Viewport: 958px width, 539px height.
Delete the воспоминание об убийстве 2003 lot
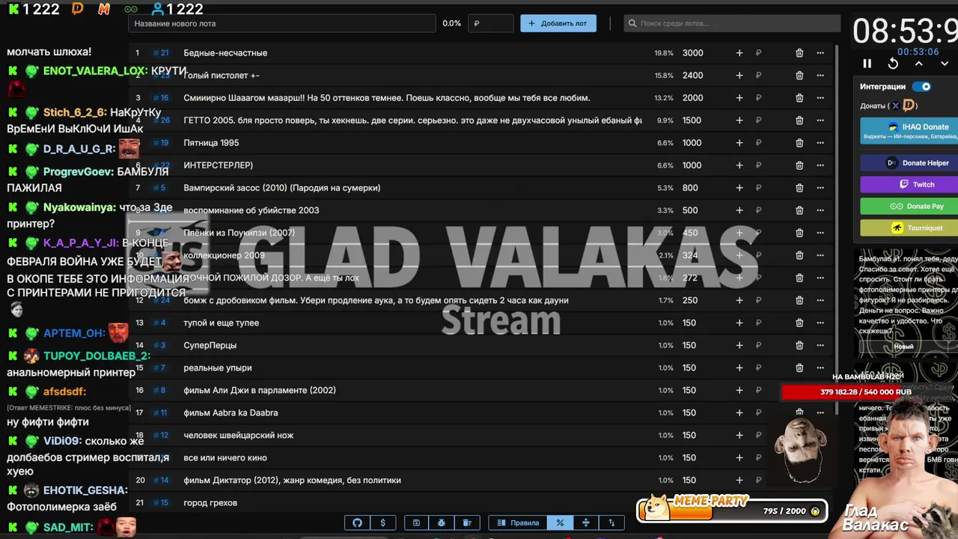click(x=799, y=210)
